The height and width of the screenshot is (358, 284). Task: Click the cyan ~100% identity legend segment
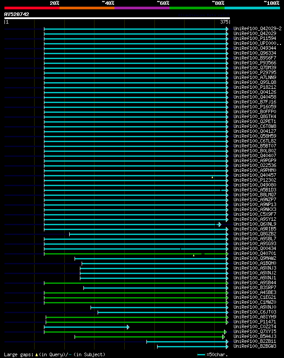tap(252, 8)
